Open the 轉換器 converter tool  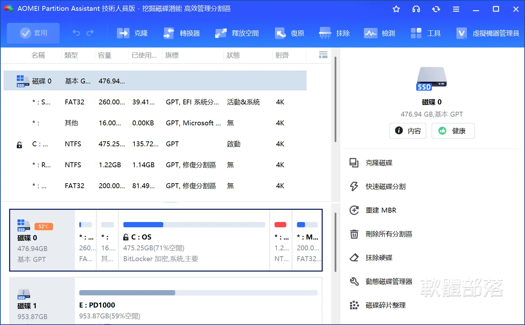pyautogui.click(x=182, y=33)
